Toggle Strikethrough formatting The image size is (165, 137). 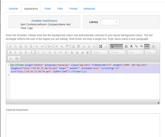26,53
